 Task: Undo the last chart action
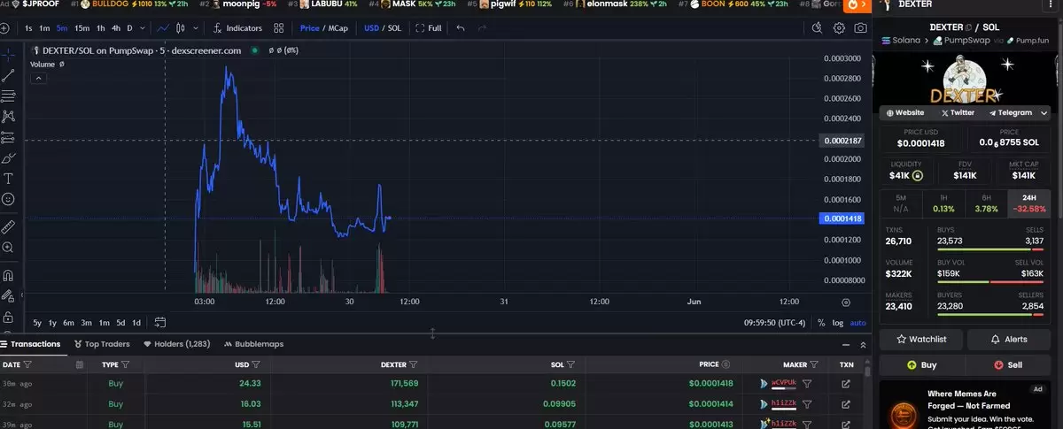(460, 28)
